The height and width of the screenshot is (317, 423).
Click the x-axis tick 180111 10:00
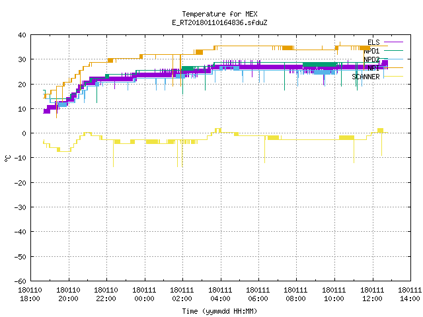[x=334, y=295]
